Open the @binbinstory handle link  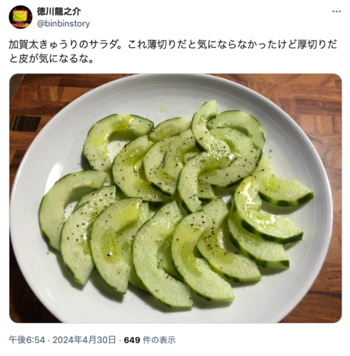tap(63, 24)
